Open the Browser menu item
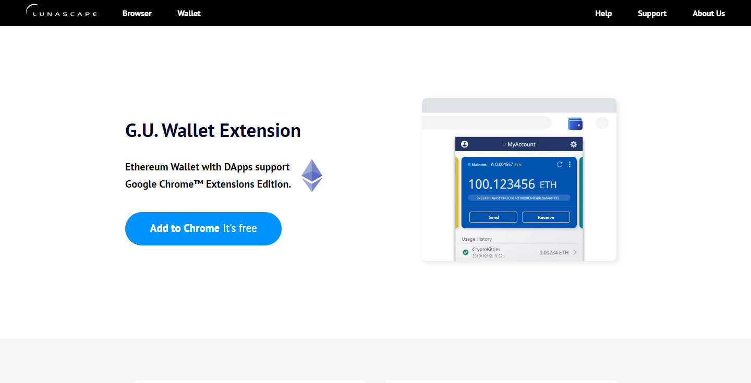The width and height of the screenshot is (751, 383). tap(137, 13)
